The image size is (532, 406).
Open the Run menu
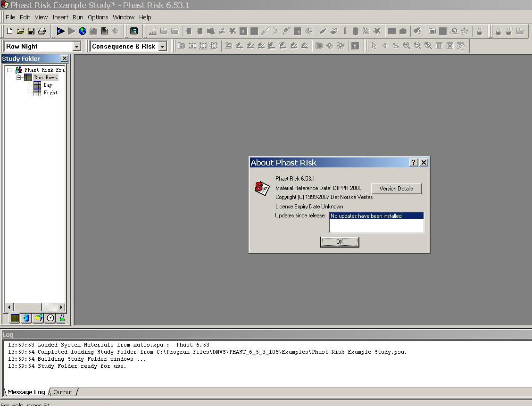point(78,17)
